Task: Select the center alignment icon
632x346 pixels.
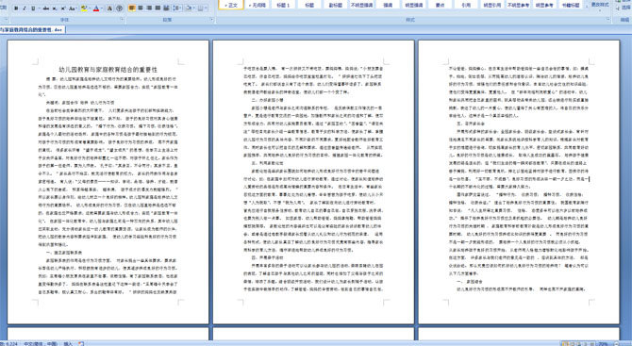Action: (x=141, y=8)
